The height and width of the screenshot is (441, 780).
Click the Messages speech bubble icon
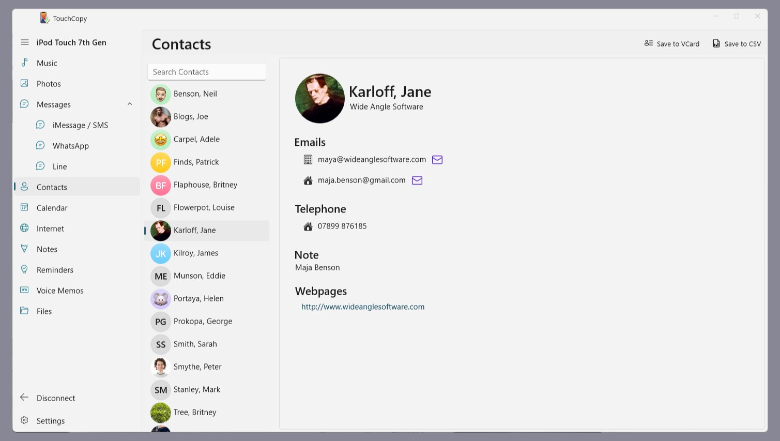point(24,104)
